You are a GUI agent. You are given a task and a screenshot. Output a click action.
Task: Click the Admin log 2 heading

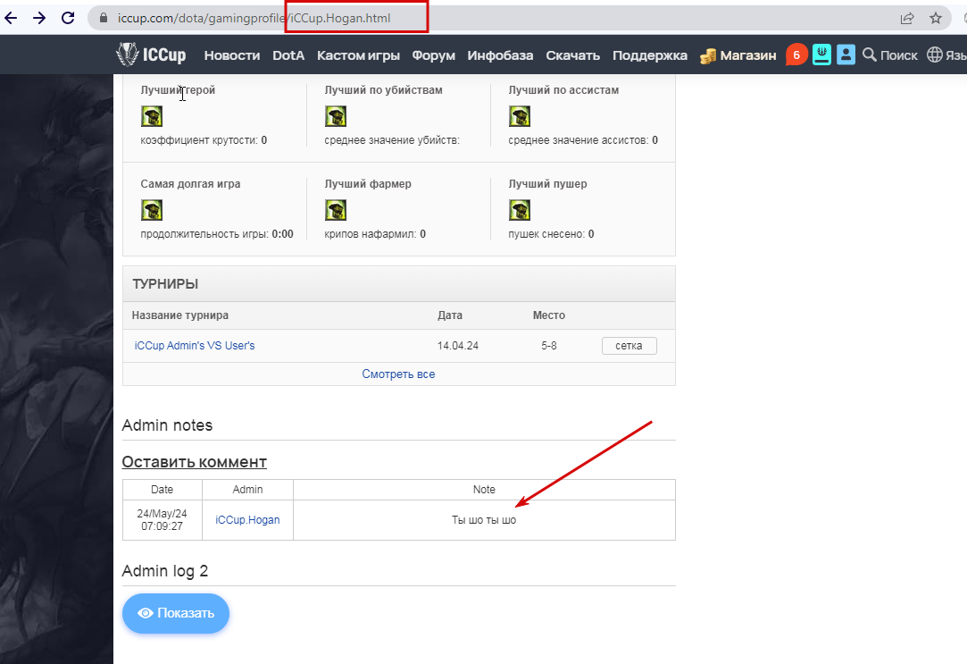164,571
